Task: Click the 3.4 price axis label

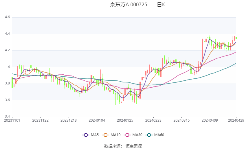Action: [7, 116]
